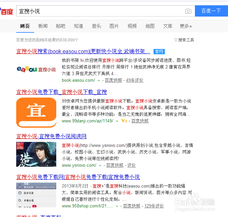This screenshot has height=217, width=228.
Task: Select the 网页 tab
Action: (25, 26)
